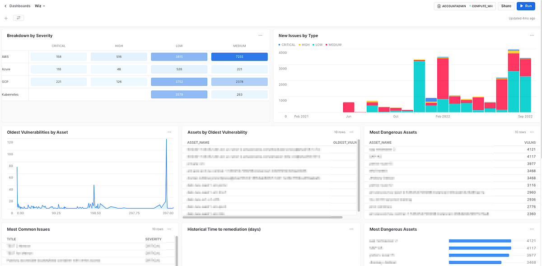Open options menu for Most Common Issues tile
Viewport: 542px width, 266px height.
(x=169, y=229)
